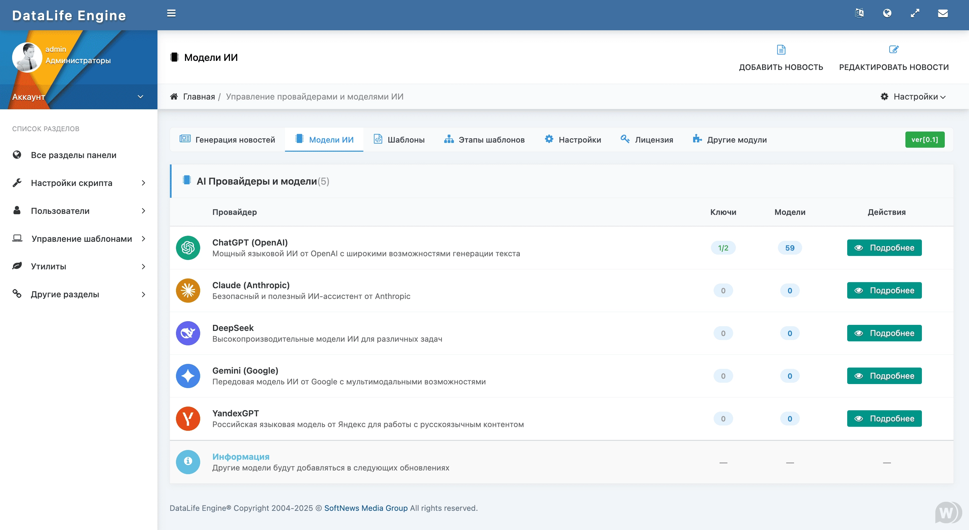Click the Add News document icon
Viewport: 969px width, 530px height.
click(781, 50)
